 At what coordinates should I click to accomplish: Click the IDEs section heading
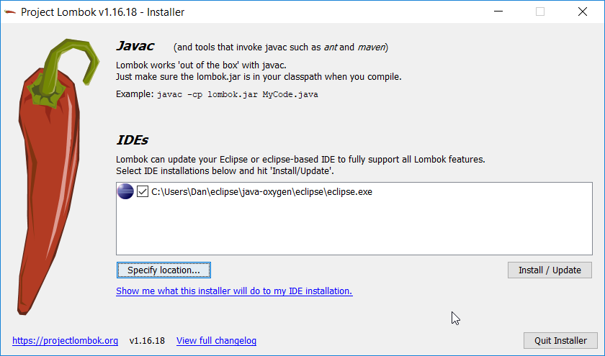[x=133, y=140]
